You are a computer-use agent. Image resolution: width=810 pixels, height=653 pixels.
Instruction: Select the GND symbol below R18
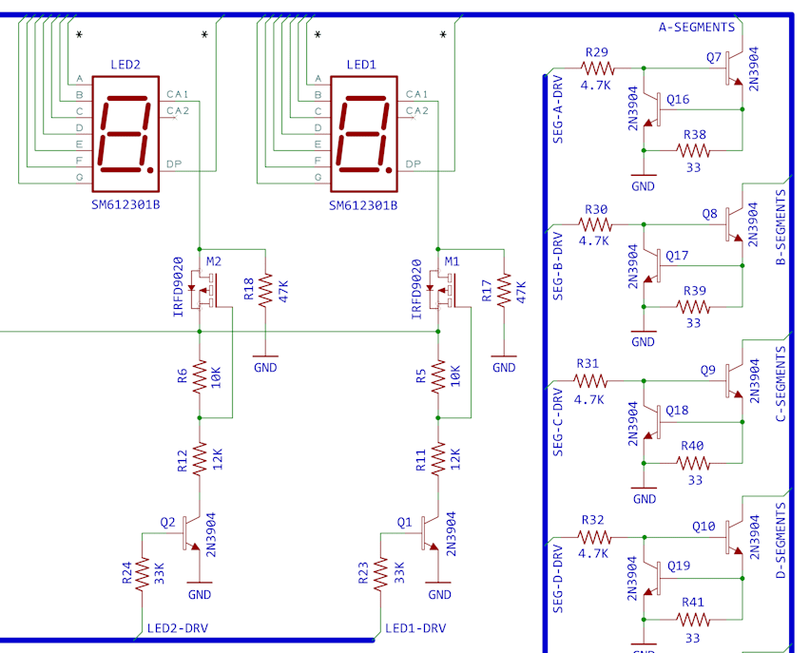[x=265, y=363]
